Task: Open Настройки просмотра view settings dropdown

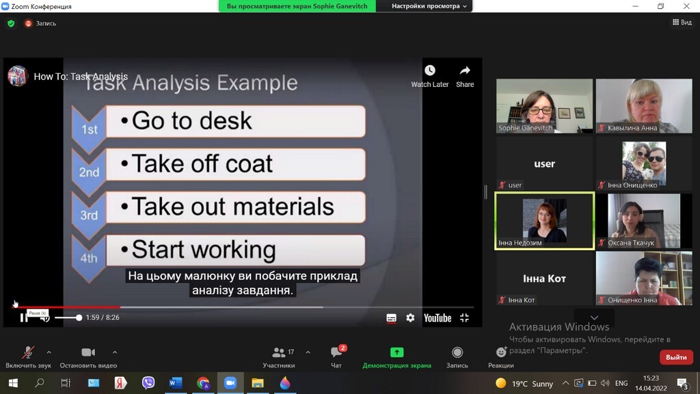Action: pyautogui.click(x=429, y=5)
